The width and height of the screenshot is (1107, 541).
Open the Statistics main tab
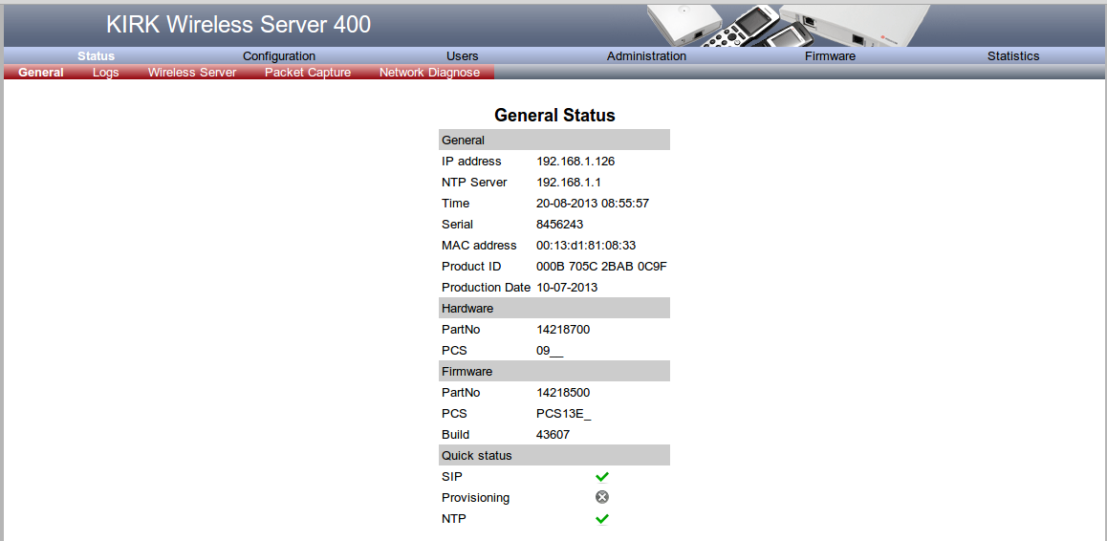[x=1013, y=55]
